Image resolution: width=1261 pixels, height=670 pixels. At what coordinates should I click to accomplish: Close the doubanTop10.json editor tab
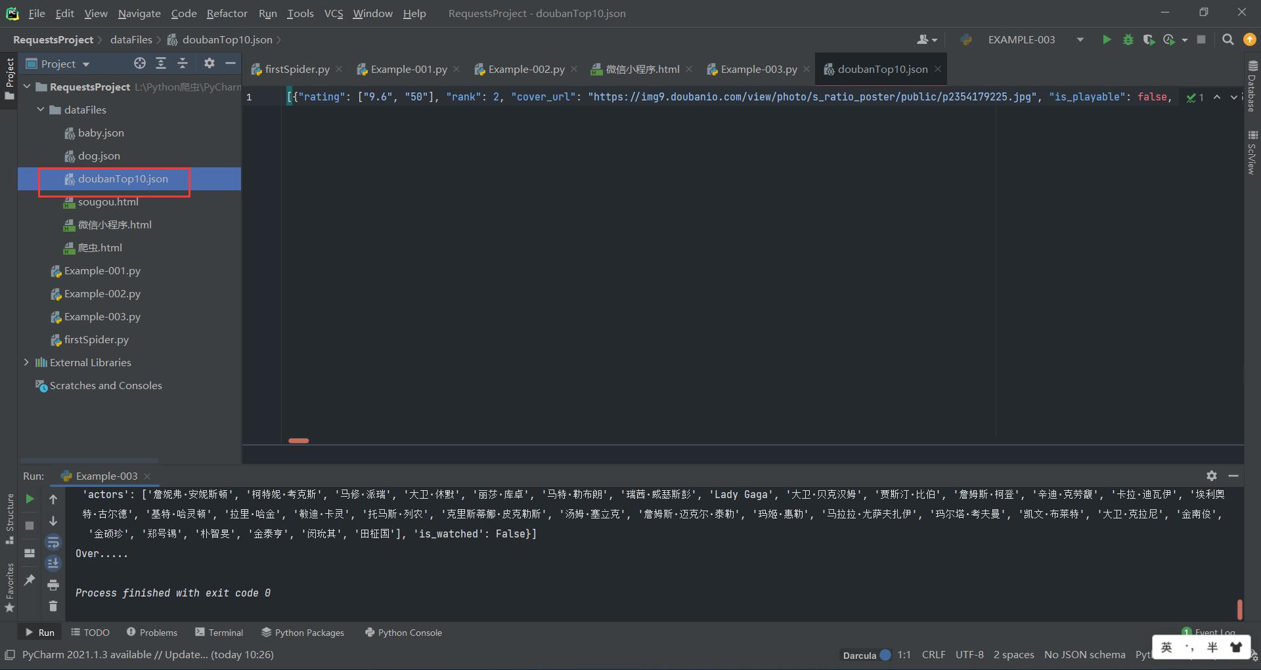[938, 69]
